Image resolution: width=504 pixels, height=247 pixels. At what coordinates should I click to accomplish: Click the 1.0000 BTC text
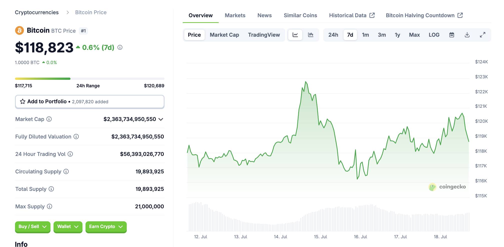tap(27, 62)
